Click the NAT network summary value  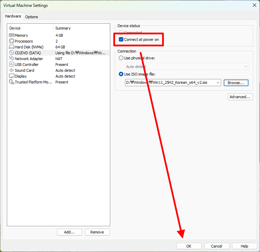pyautogui.click(x=59, y=59)
